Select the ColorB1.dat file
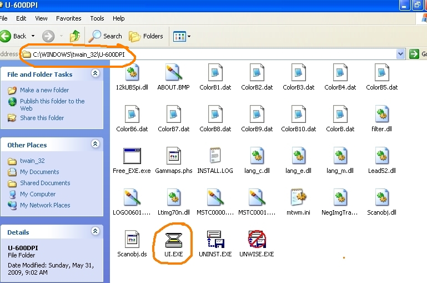This screenshot has height=283, width=427. pyautogui.click(x=215, y=77)
